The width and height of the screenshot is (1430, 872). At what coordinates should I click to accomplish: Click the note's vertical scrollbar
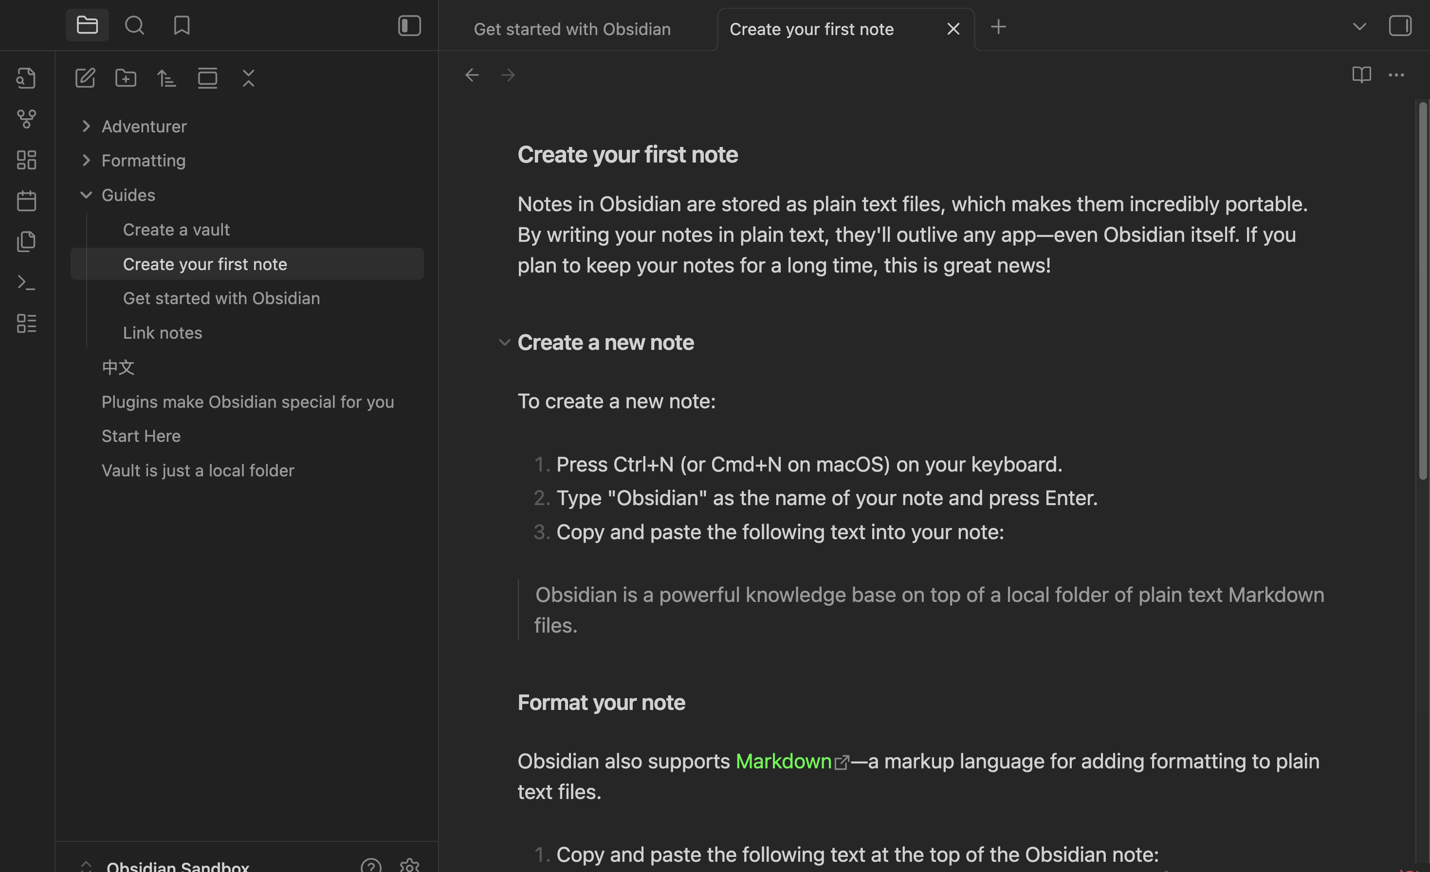[x=1422, y=290]
